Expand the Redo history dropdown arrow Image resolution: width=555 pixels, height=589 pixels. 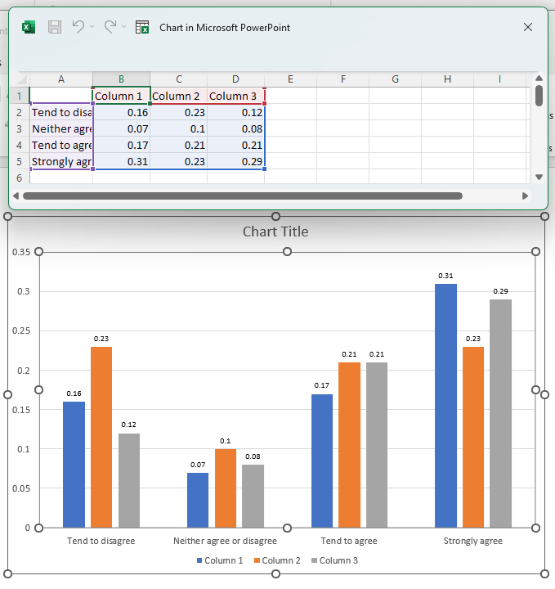tap(124, 27)
